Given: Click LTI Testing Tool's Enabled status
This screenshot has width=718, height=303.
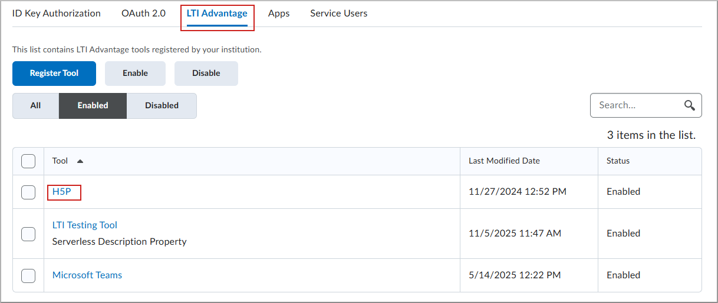Looking at the screenshot, I should (x=623, y=234).
